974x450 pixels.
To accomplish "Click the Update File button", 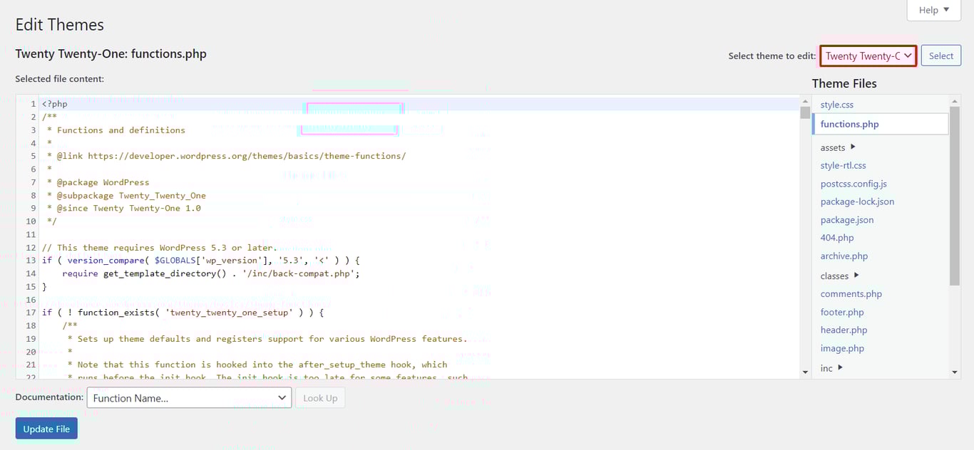I will point(46,428).
